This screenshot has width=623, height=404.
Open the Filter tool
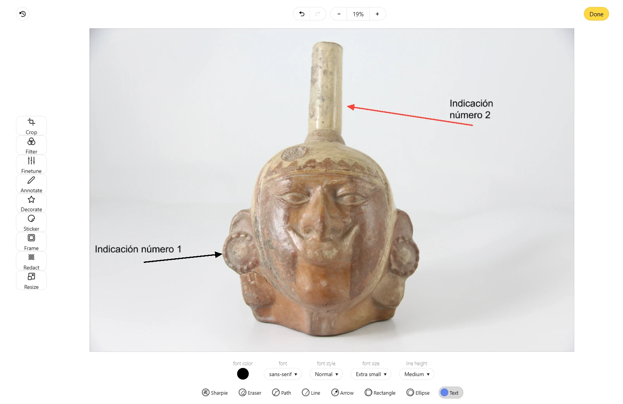click(31, 145)
